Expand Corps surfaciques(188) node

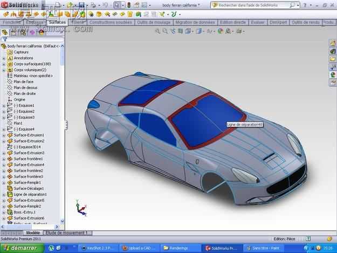click(x=4, y=64)
